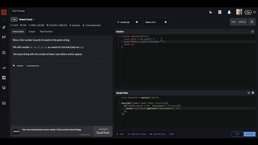Run sample tests with TEST button
258x145 pixels.
coord(237,134)
